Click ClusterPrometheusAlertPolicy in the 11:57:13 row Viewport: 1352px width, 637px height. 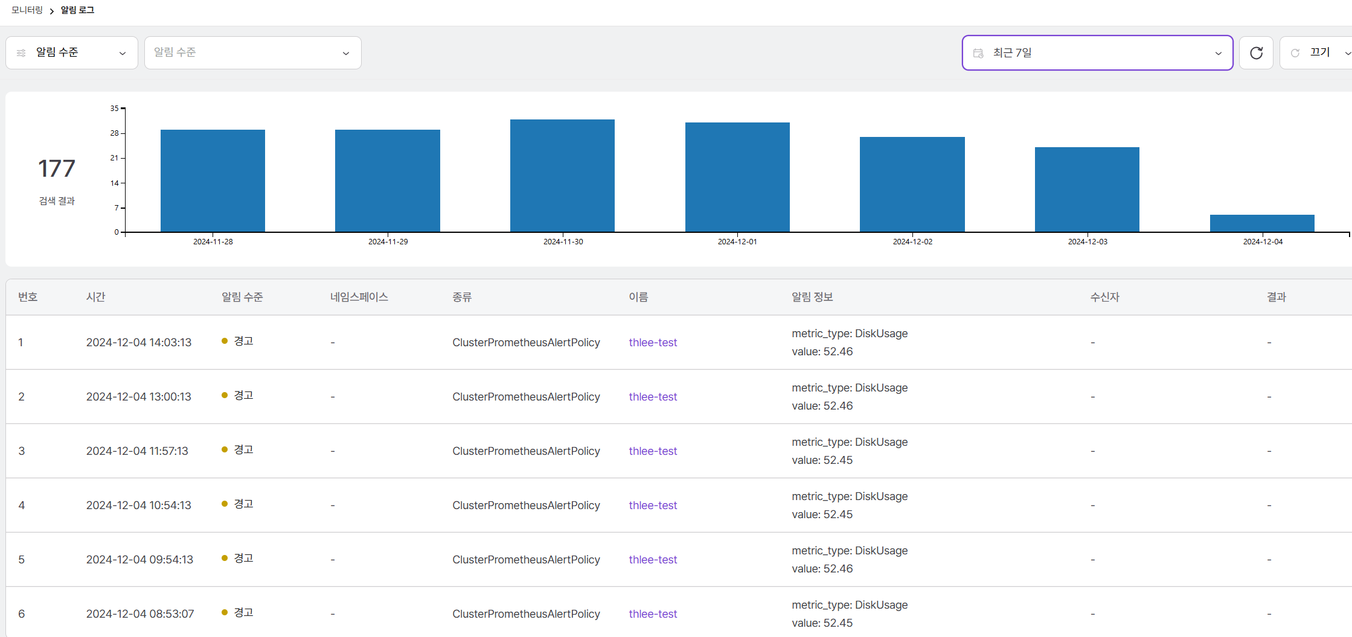[526, 451]
